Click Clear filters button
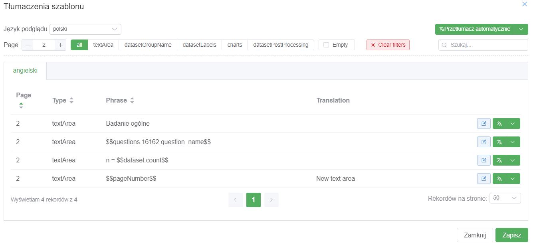This screenshot has width=533, height=245. pyautogui.click(x=388, y=45)
